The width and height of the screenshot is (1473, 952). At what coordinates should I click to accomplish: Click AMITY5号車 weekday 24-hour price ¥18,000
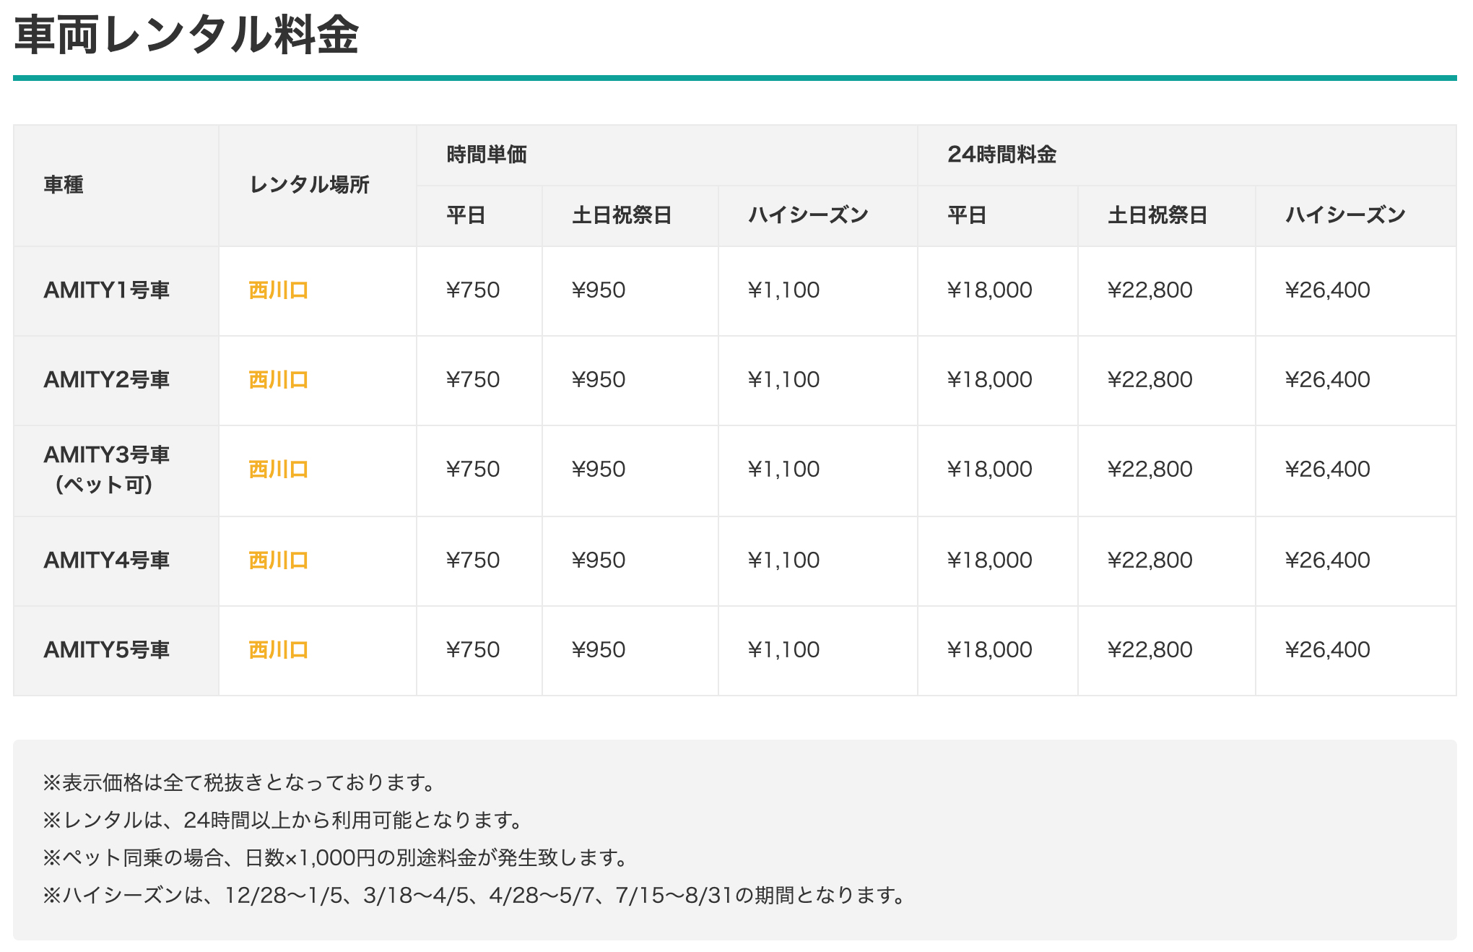click(989, 650)
